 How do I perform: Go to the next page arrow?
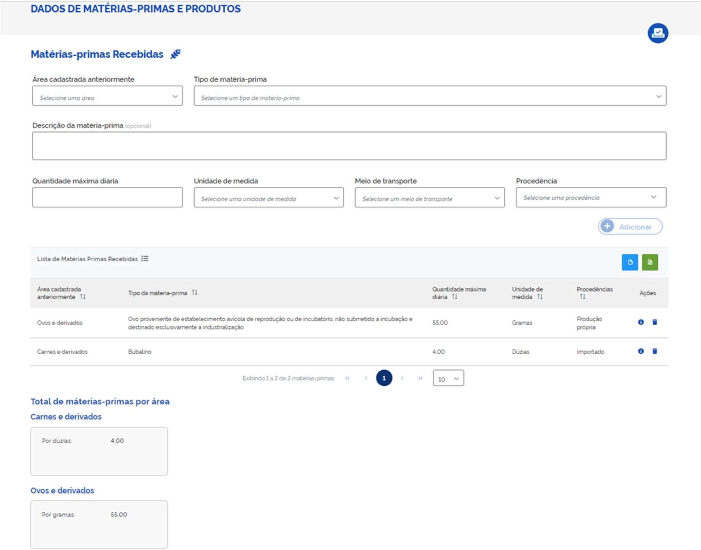click(402, 378)
